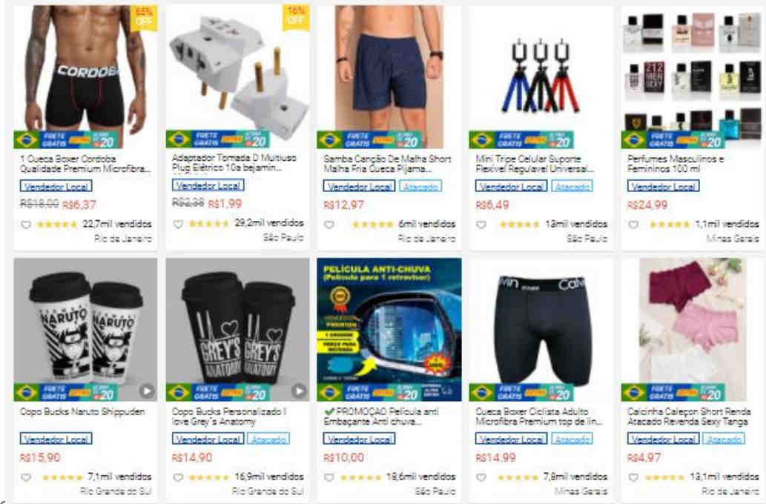
Task: Favorite Película anti embaçante with heart icon
Action: coord(329,477)
